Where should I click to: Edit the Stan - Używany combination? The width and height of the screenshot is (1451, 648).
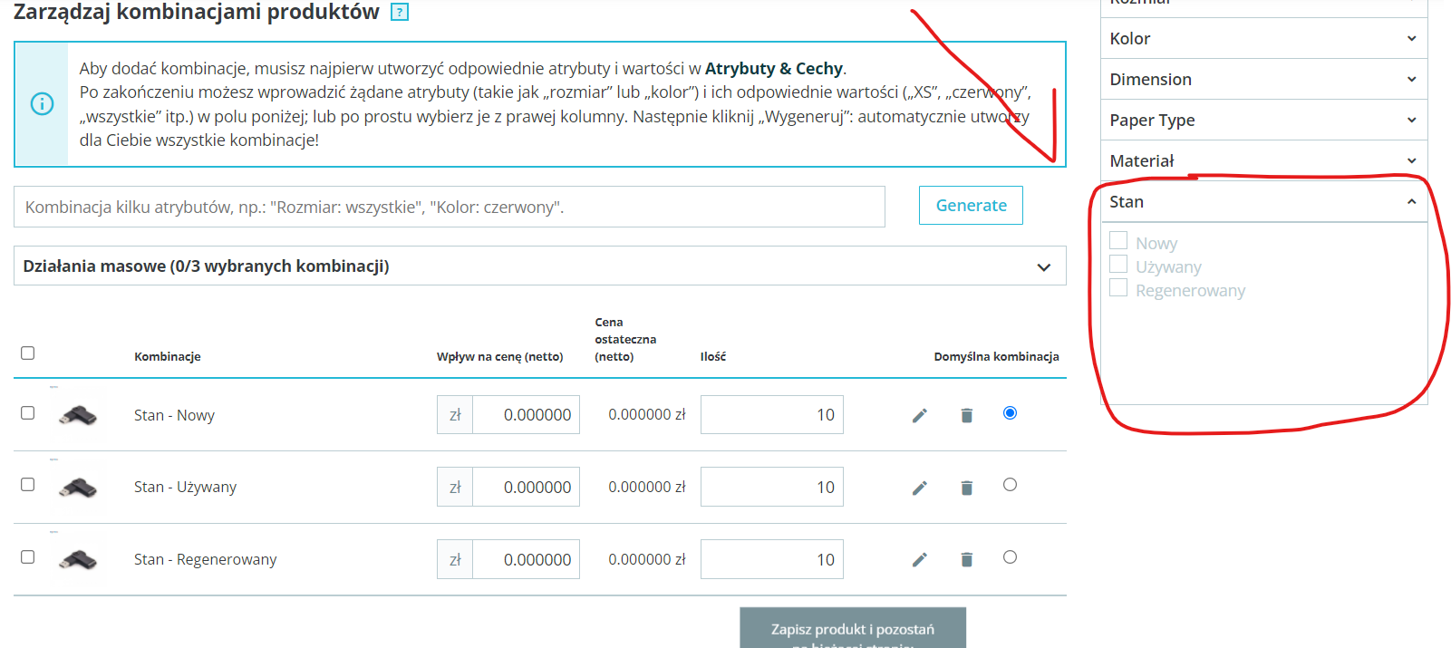click(x=919, y=488)
